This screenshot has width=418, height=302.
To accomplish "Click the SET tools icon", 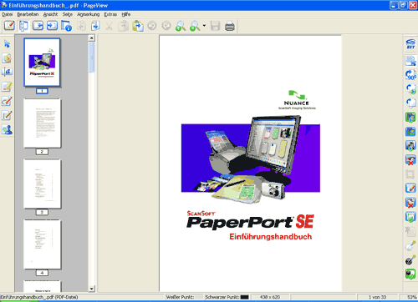I will [x=410, y=43].
